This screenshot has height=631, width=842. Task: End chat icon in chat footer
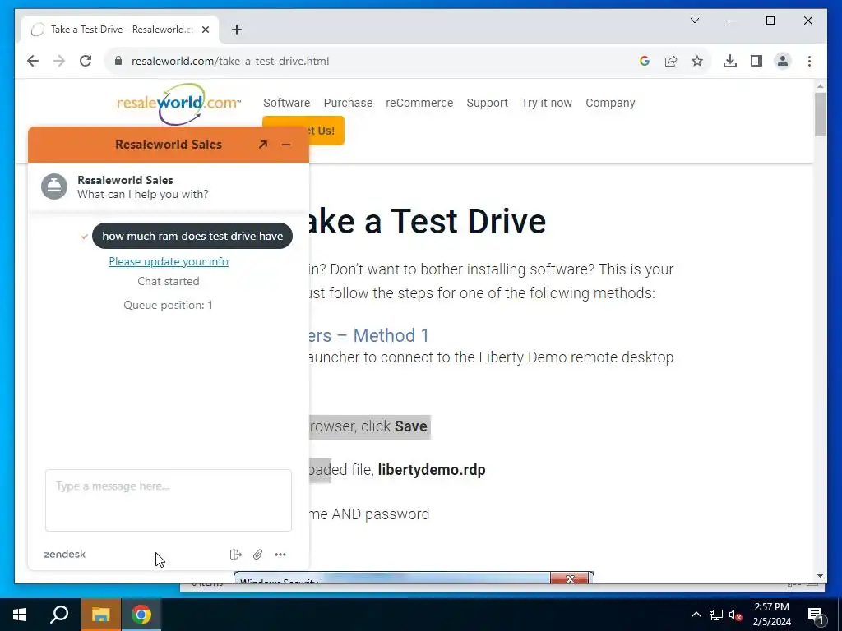tap(235, 555)
